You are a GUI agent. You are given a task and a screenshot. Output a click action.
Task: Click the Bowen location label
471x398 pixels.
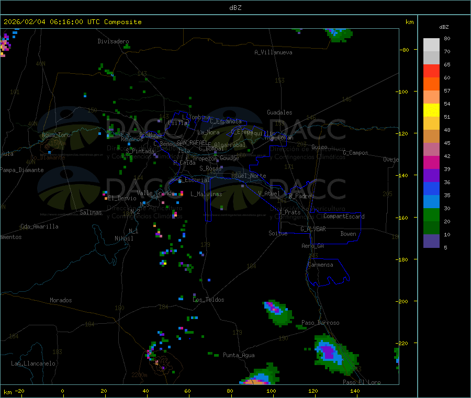pos(348,234)
